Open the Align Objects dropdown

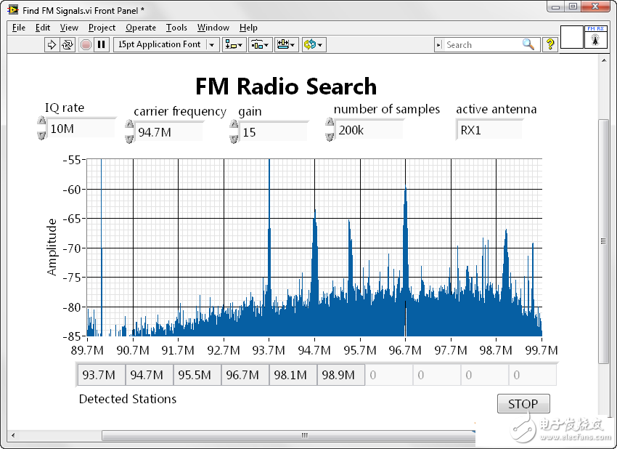tap(234, 44)
